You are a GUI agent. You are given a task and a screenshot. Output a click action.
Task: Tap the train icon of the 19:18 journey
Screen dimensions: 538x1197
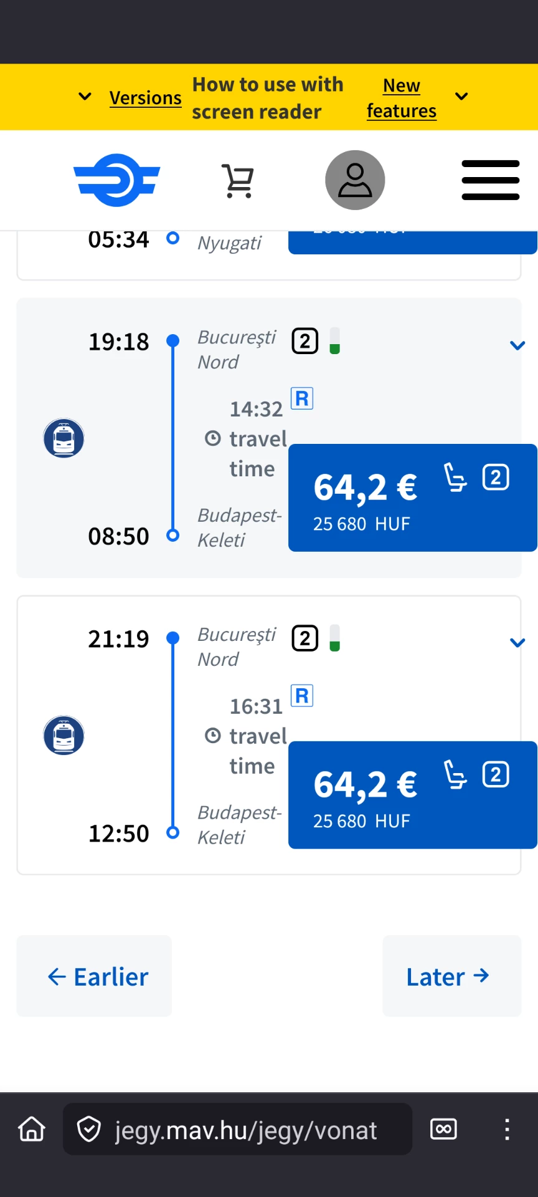(64, 438)
